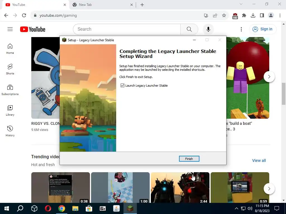Open the Windows Start menu
The height and width of the screenshot is (214, 286).
[7, 208]
